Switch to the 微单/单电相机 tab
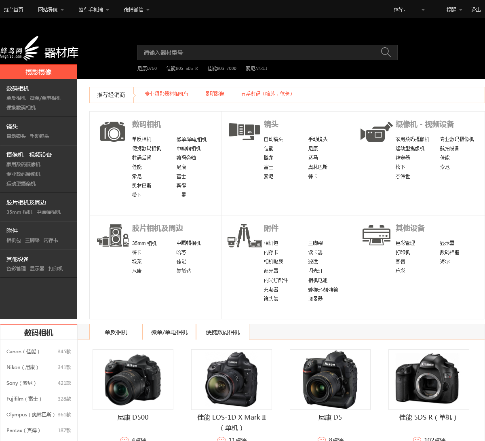 tap(169, 332)
